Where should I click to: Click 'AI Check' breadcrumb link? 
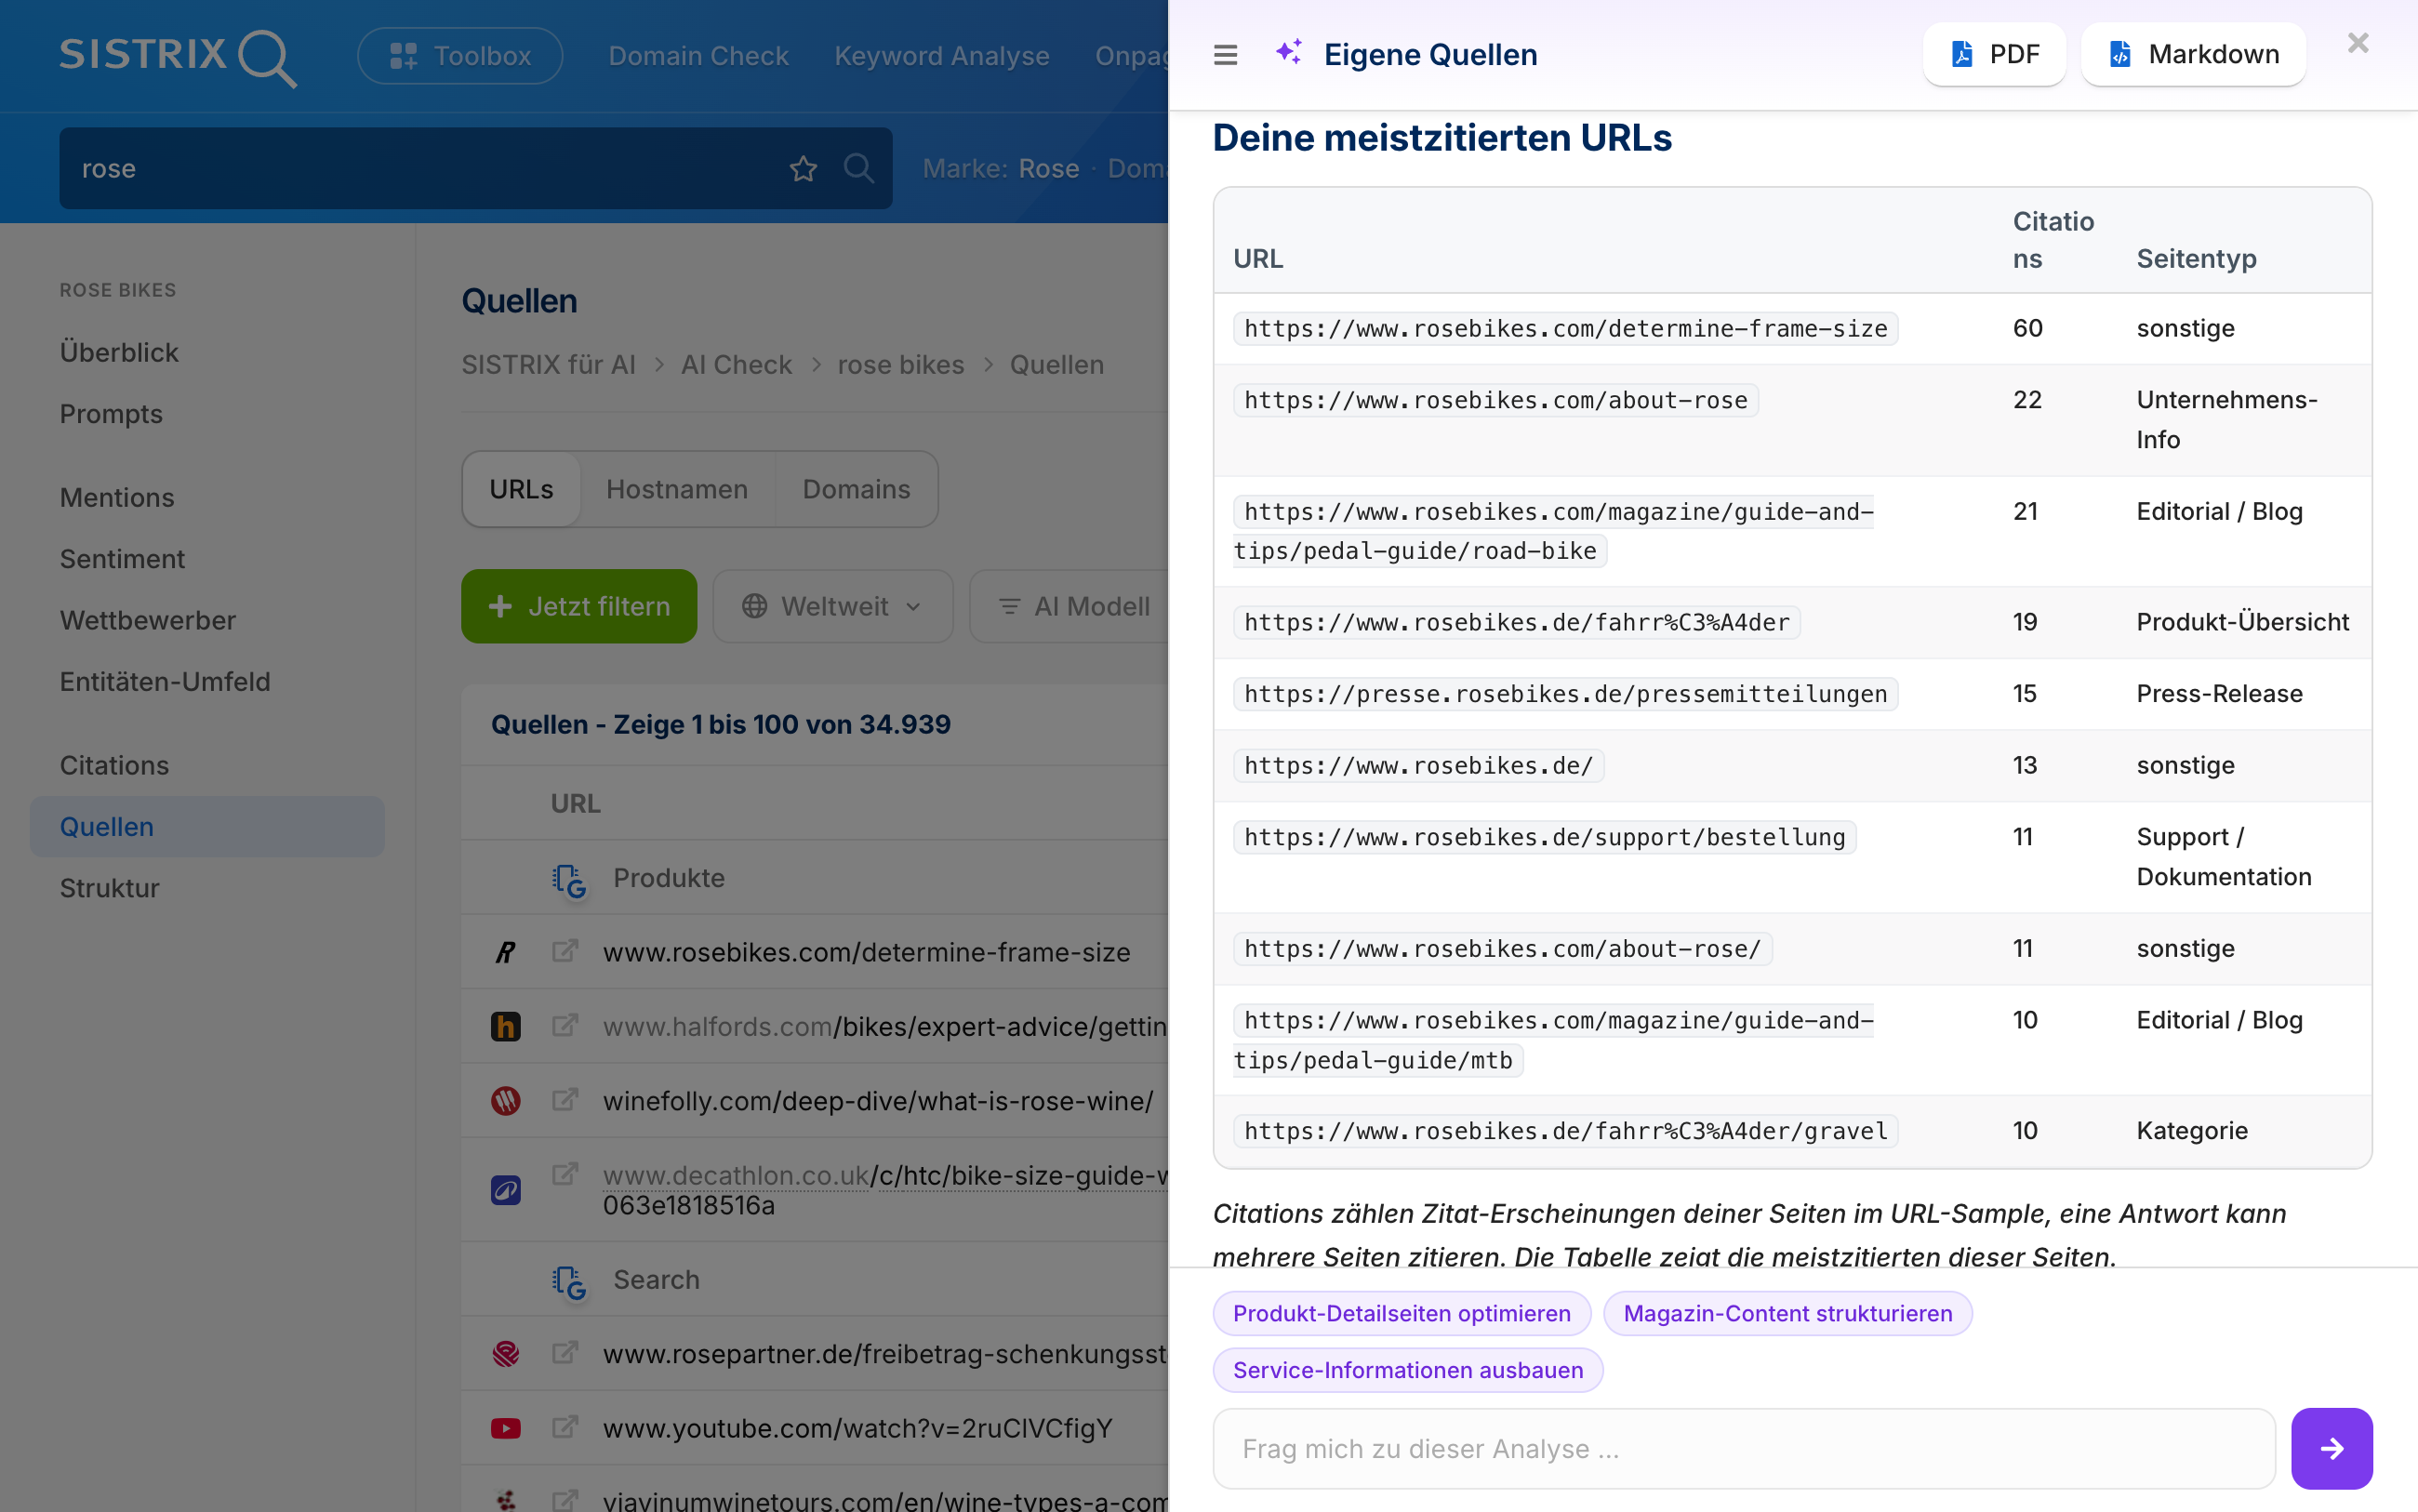[x=736, y=364]
